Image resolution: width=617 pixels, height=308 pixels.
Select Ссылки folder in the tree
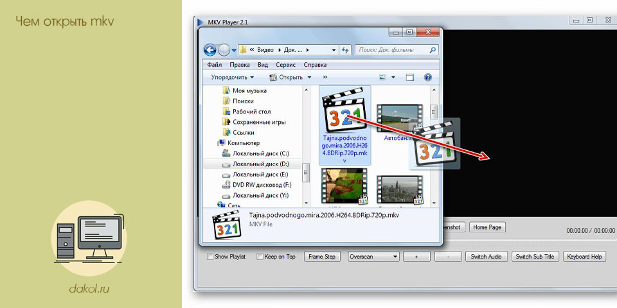coord(243,132)
